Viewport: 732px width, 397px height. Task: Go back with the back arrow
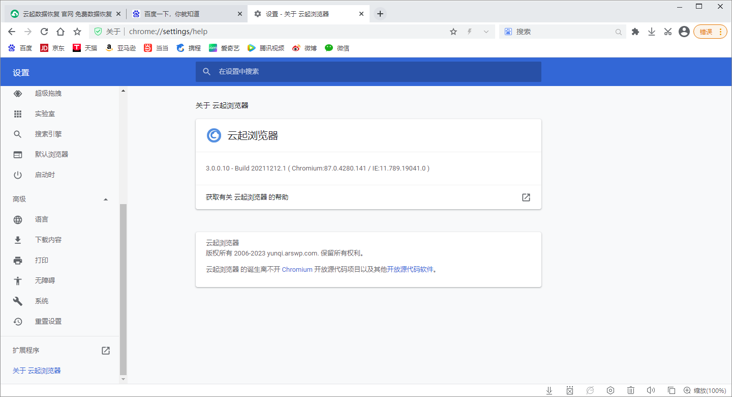[12, 32]
